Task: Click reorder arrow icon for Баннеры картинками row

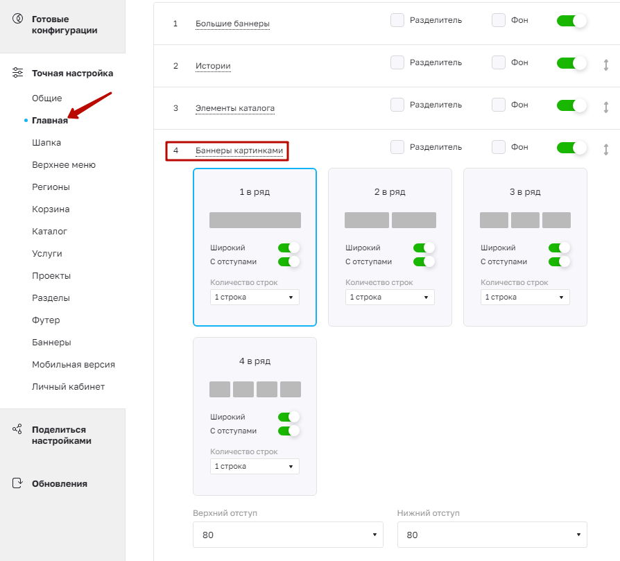Action: (605, 150)
